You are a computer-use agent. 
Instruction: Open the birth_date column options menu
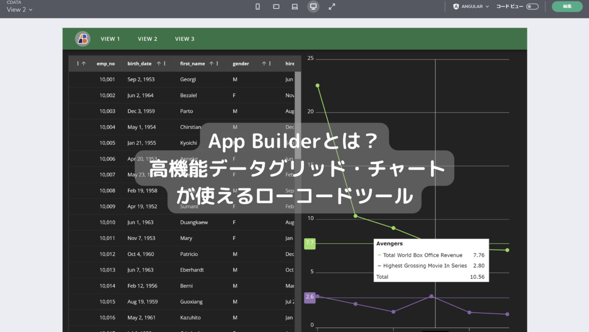(x=164, y=63)
